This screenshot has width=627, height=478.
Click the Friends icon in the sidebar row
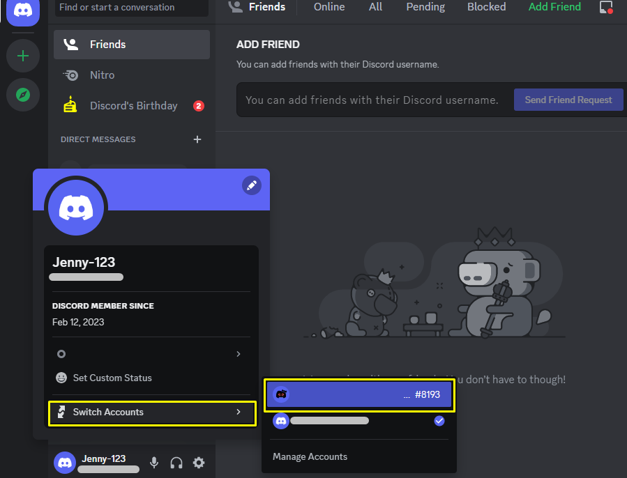point(71,45)
